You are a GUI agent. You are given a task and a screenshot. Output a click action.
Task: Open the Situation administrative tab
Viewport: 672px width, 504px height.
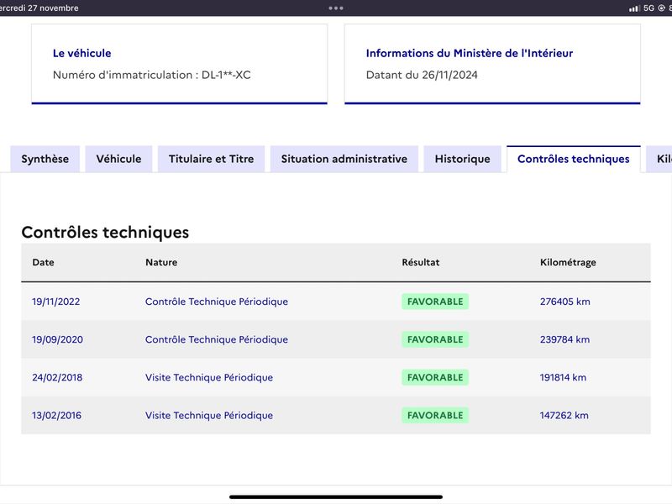(344, 159)
